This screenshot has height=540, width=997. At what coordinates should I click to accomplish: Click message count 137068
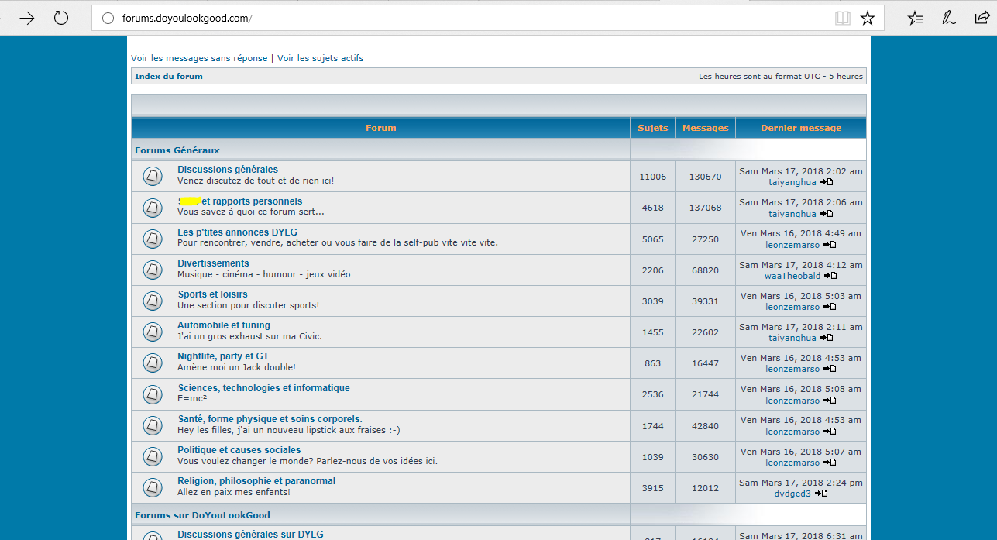(705, 208)
